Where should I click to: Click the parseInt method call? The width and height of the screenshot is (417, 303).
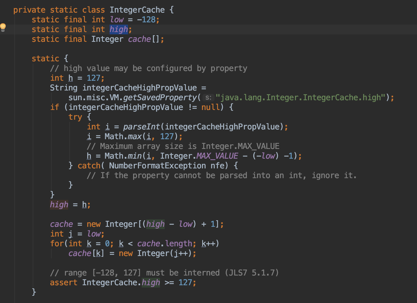[x=142, y=127]
